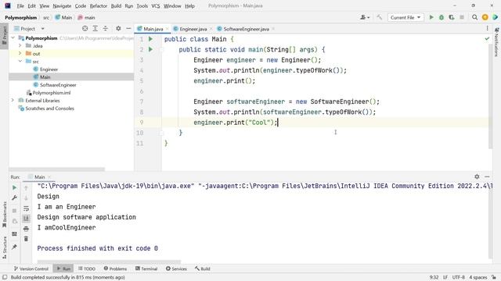
Task: Rerun Main in Run panel
Action: coord(14,187)
